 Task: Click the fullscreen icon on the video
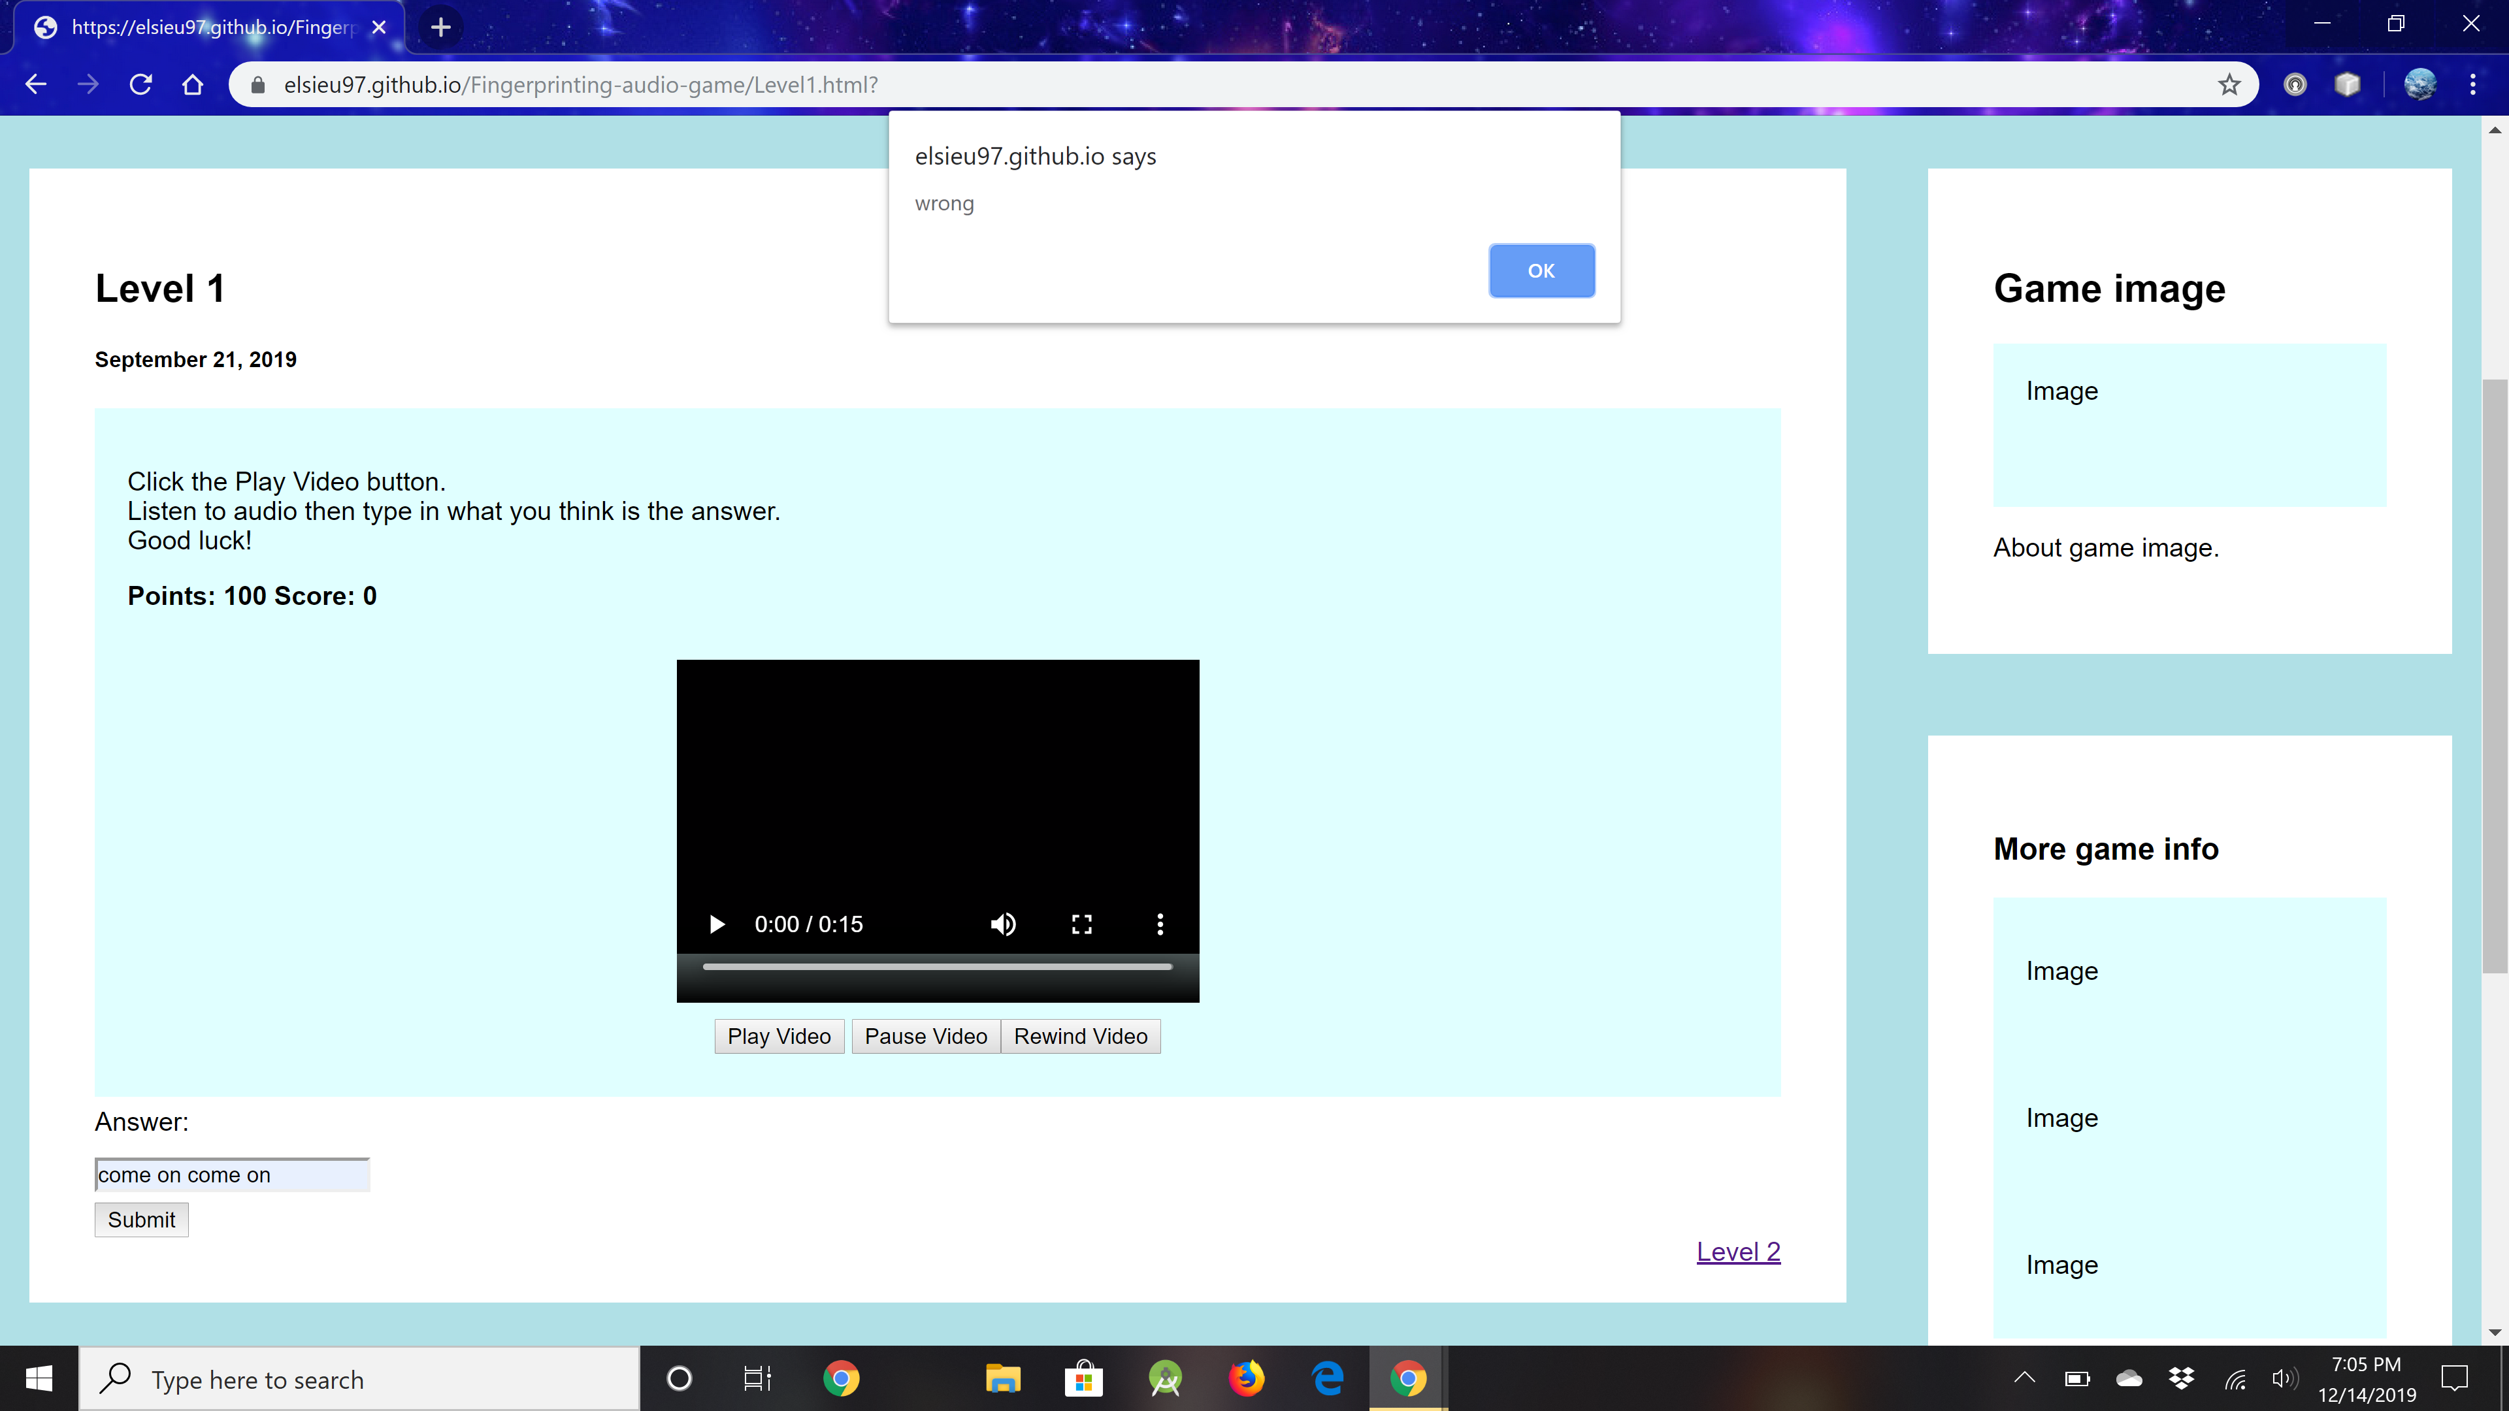tap(1081, 923)
